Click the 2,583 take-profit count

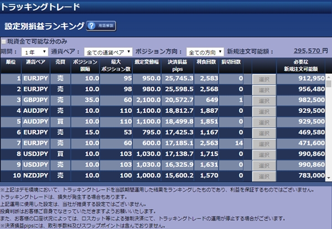[x=209, y=79]
